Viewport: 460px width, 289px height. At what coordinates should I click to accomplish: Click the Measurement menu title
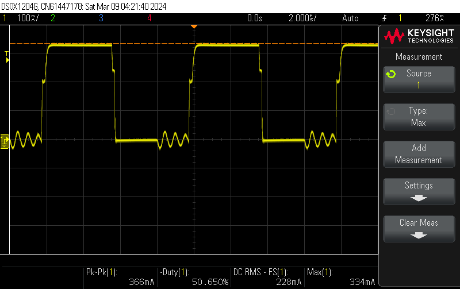419,56
